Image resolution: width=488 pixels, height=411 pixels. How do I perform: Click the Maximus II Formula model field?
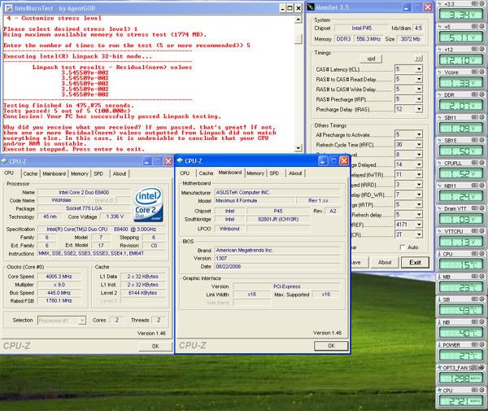255,200
